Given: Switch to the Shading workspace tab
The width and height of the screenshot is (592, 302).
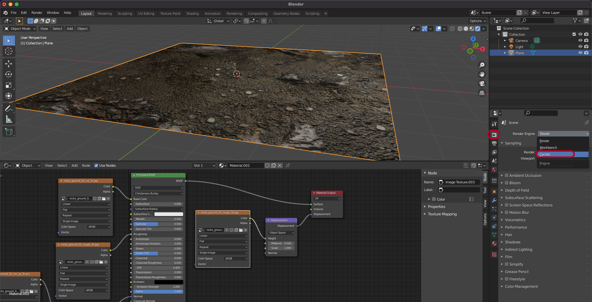Looking at the screenshot, I should click(192, 14).
